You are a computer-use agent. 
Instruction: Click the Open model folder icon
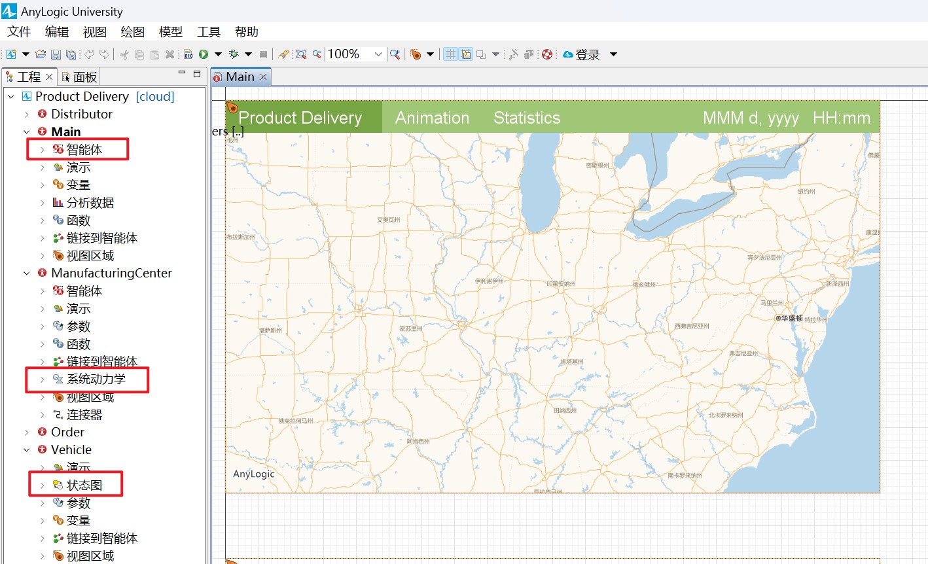click(x=41, y=54)
